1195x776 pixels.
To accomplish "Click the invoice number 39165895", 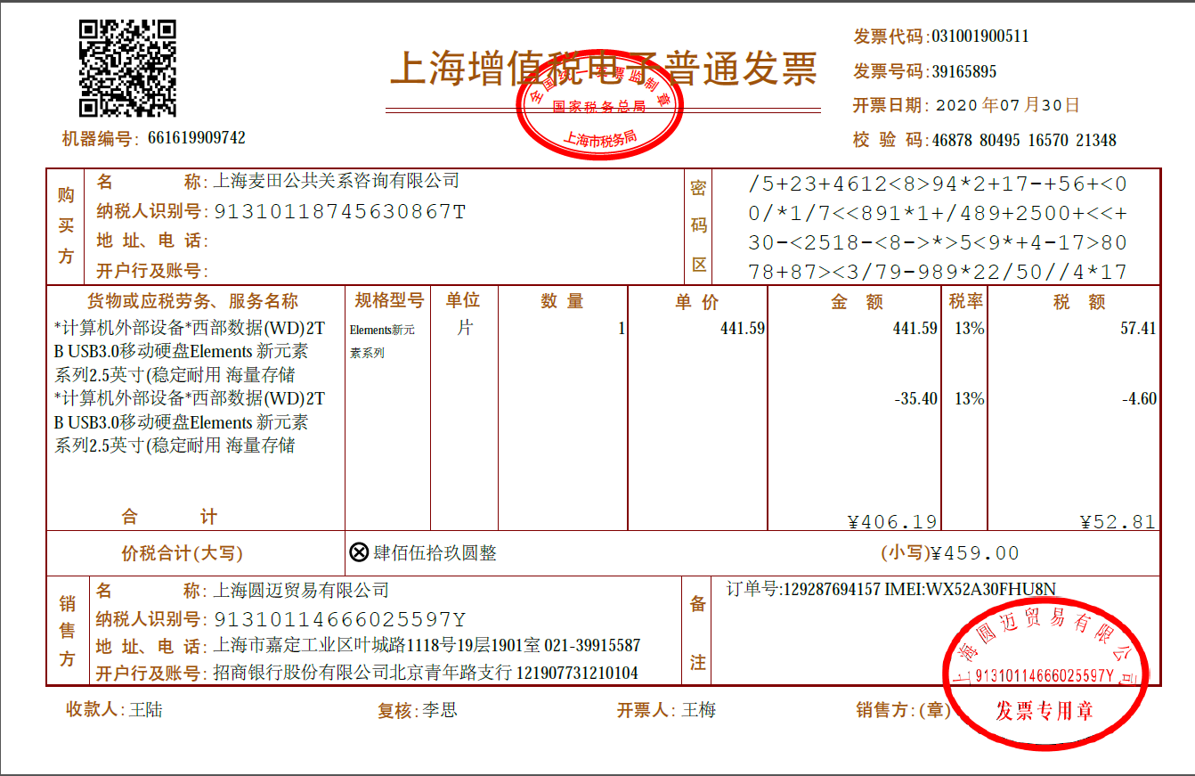I will [x=964, y=71].
